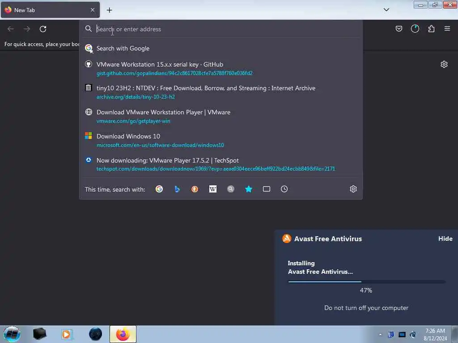Show hidden system tray icons
458x343 pixels.
(x=380, y=335)
